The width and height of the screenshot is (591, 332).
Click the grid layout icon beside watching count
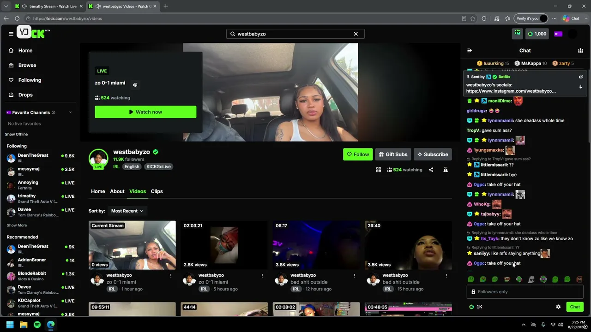[379, 170]
